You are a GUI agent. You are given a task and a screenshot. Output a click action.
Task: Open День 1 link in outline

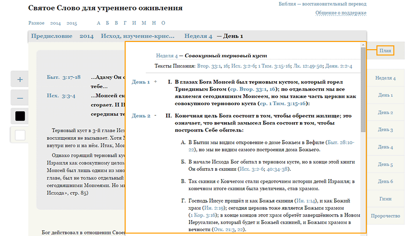coord(141,82)
